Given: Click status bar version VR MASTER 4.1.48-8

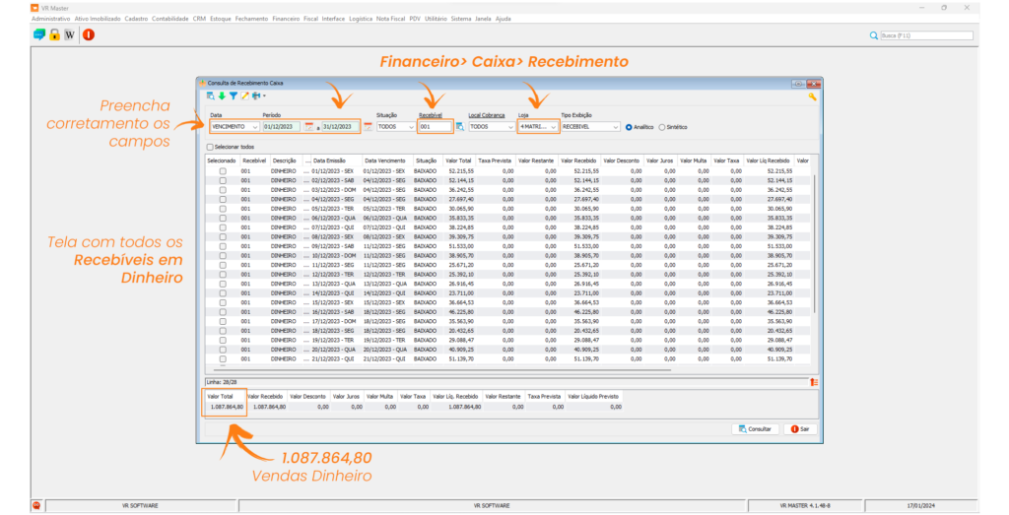Looking at the screenshot, I should 804,506.
